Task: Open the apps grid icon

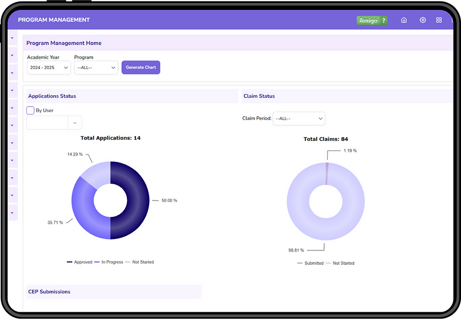Action: 439,20
